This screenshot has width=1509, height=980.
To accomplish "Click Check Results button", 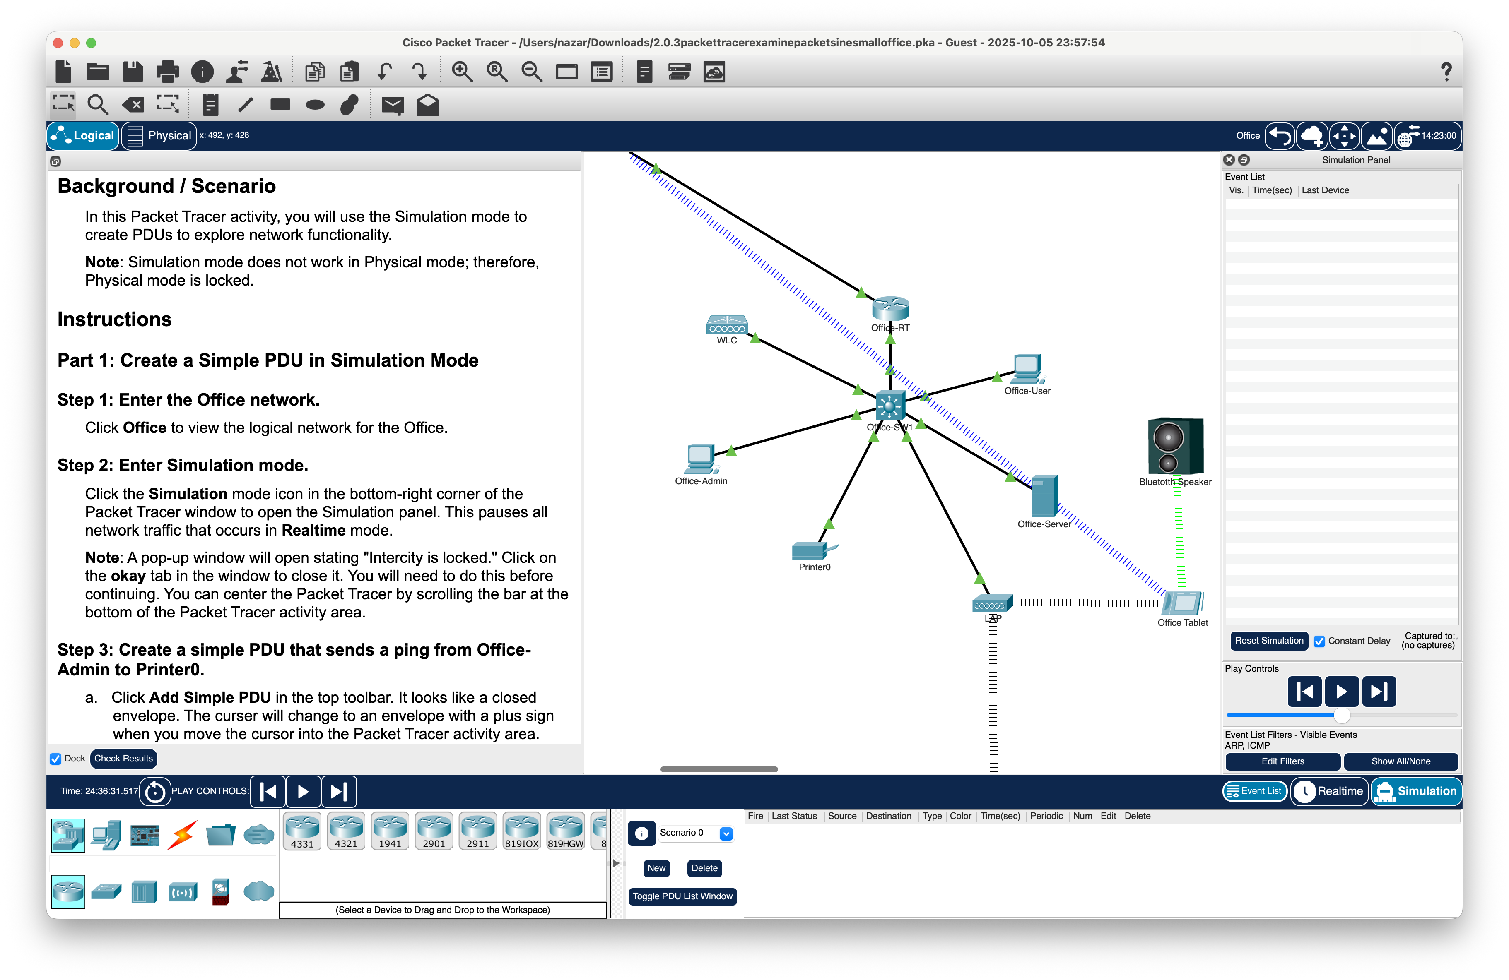I will [124, 759].
